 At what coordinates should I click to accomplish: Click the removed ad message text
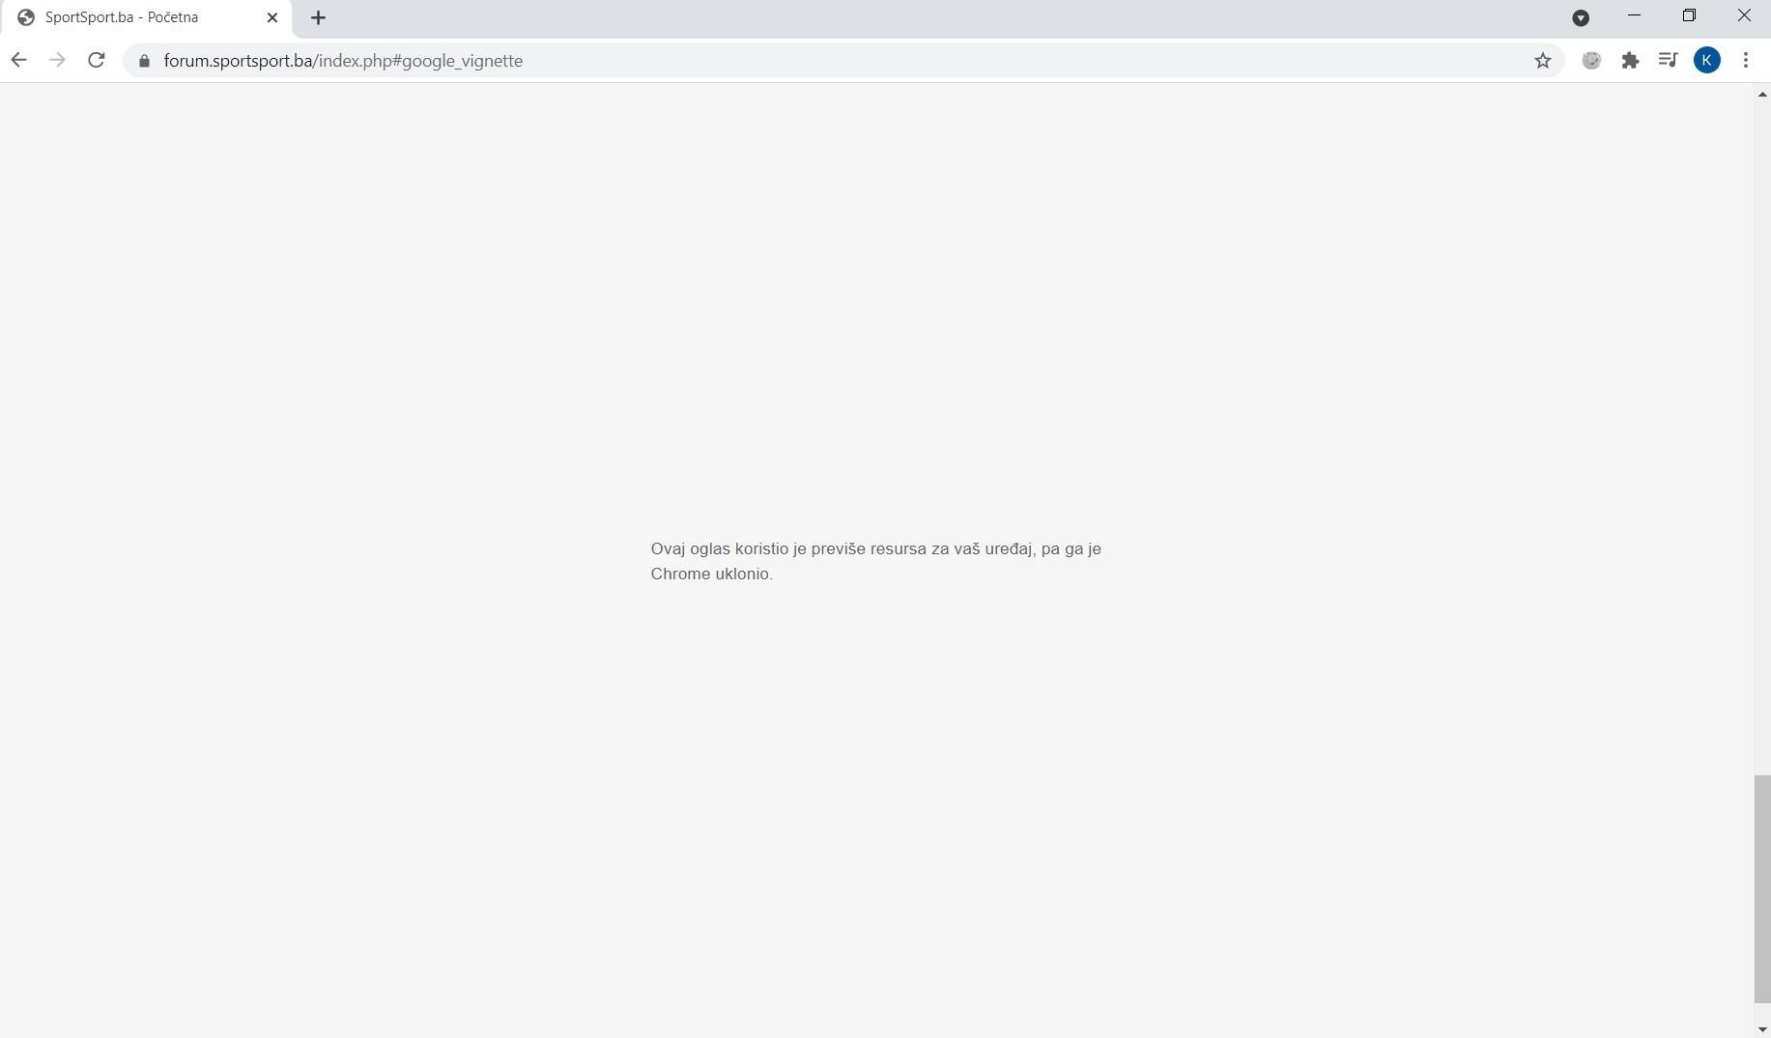875,561
